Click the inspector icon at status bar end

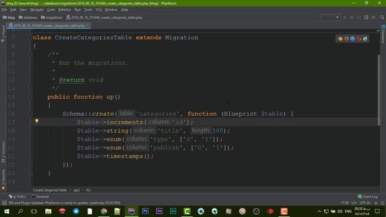(x=382, y=203)
